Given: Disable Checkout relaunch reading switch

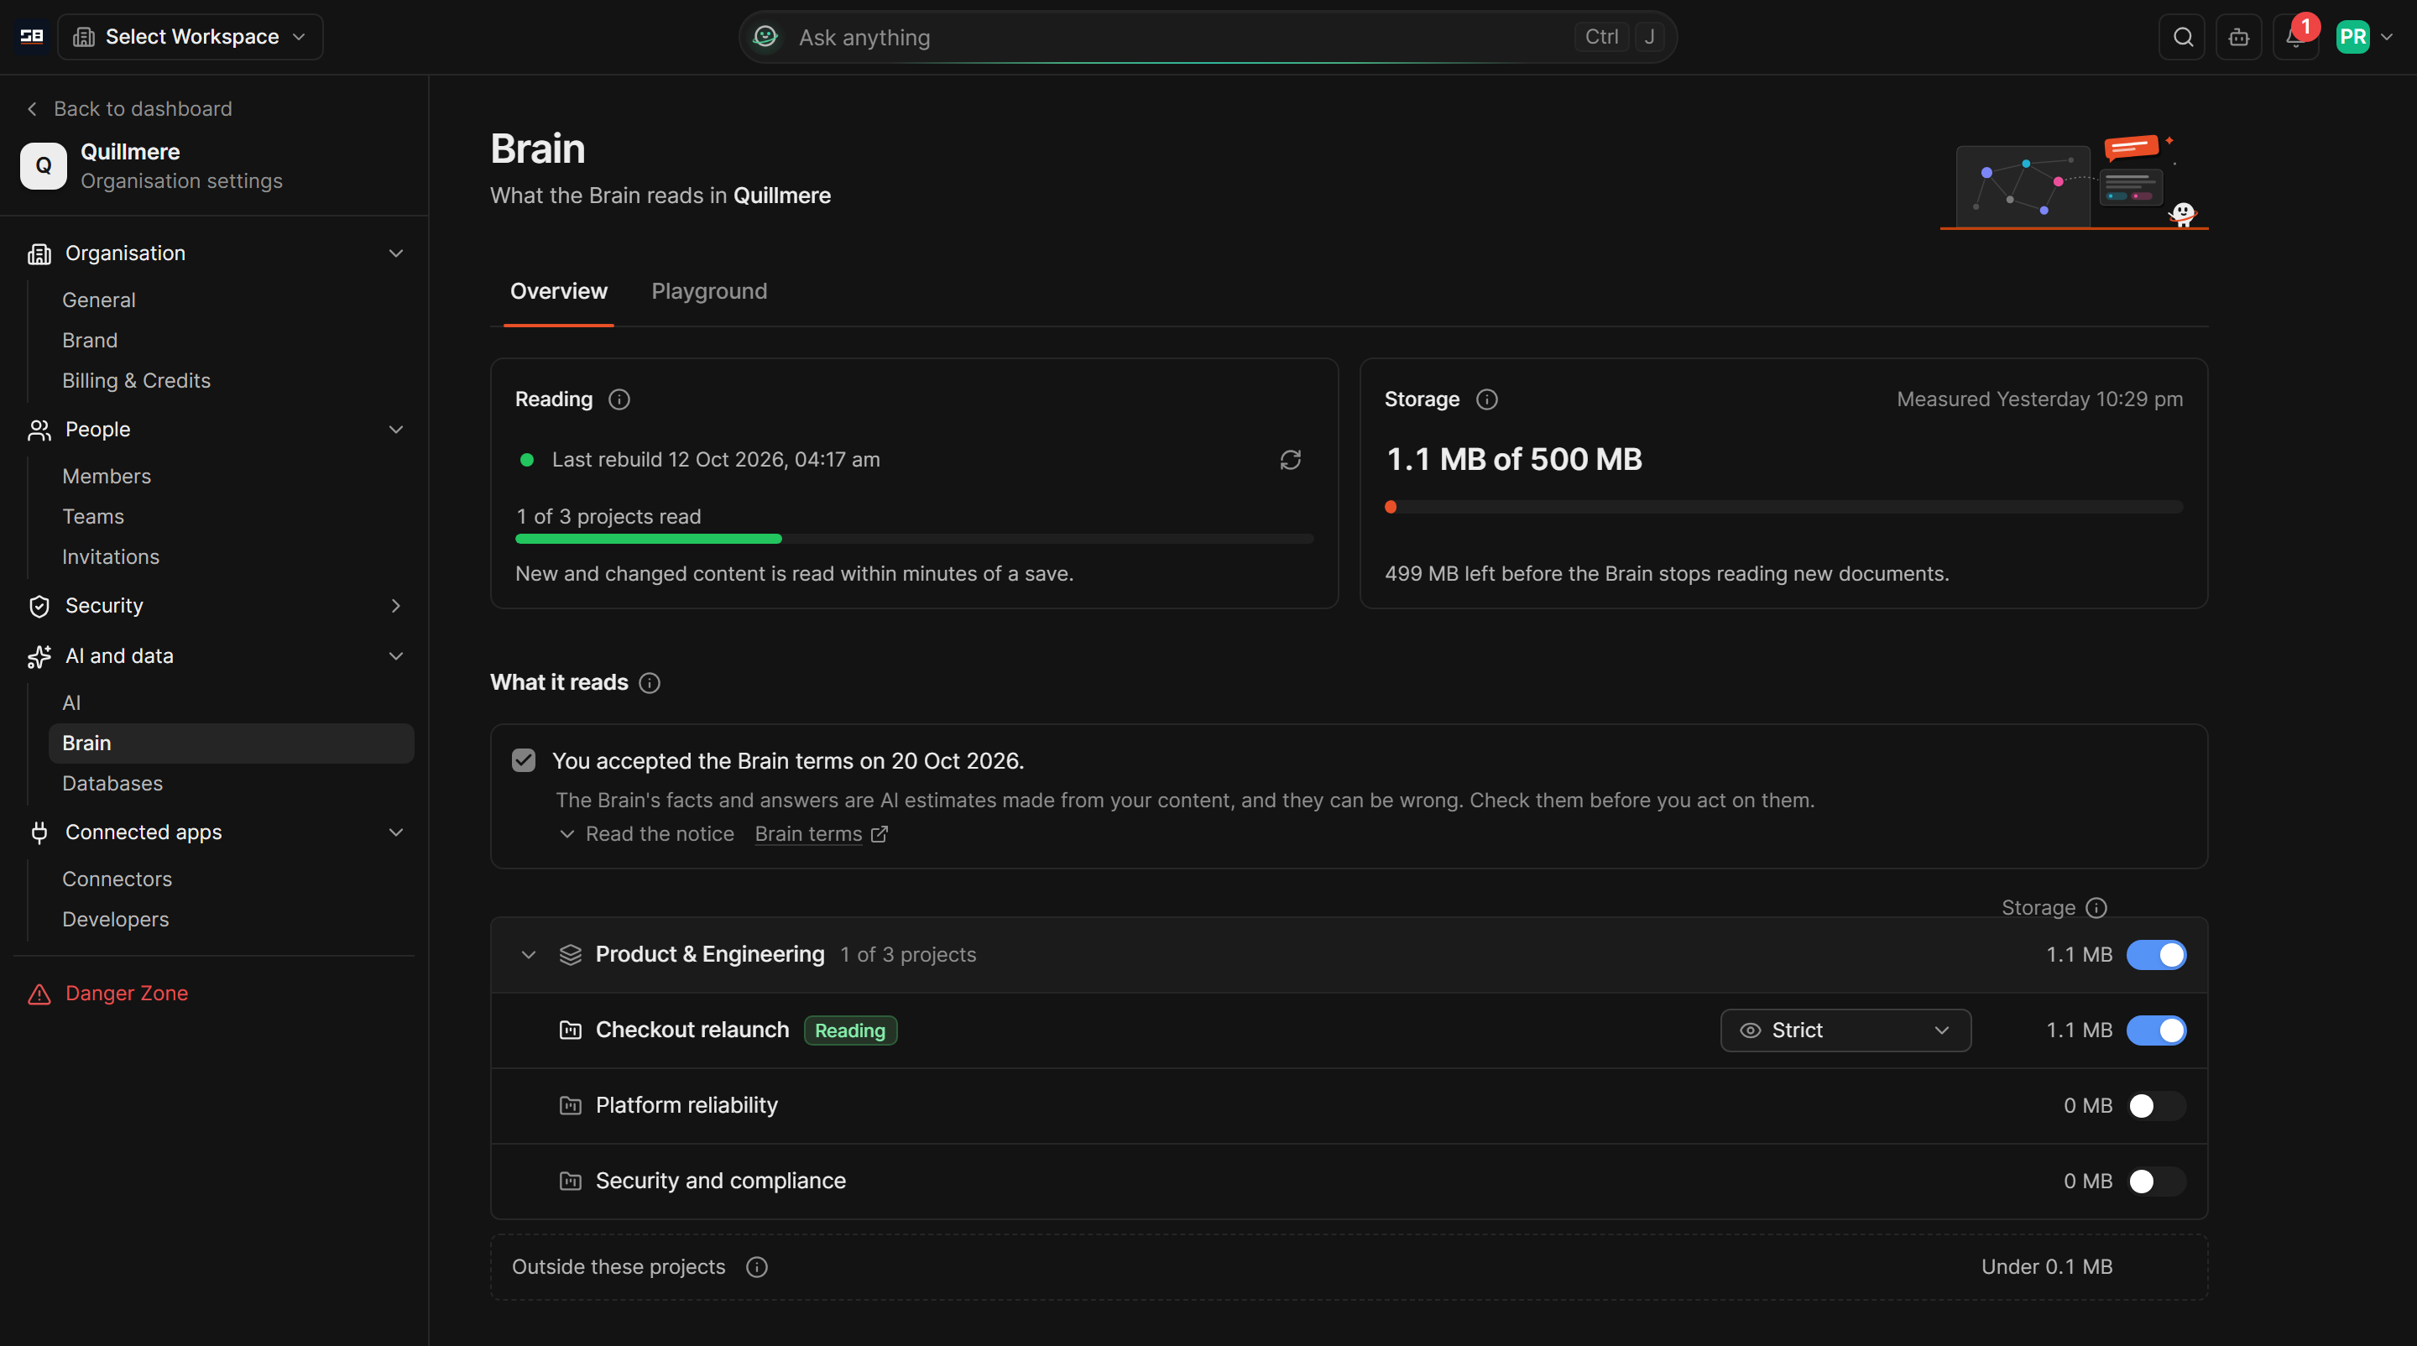Looking at the screenshot, I should [x=2156, y=1030].
